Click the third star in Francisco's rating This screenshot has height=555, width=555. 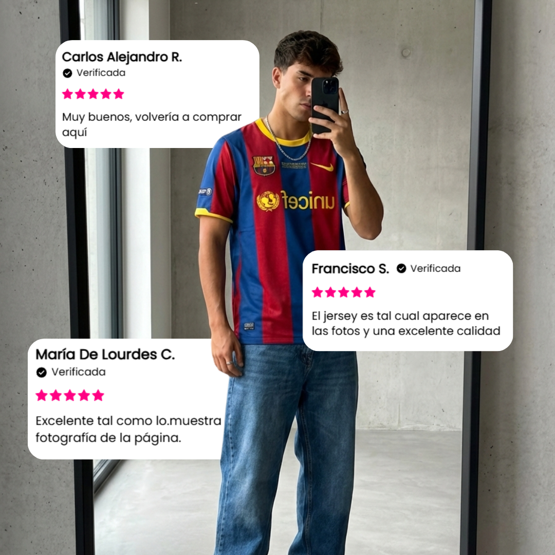pyautogui.click(x=344, y=292)
